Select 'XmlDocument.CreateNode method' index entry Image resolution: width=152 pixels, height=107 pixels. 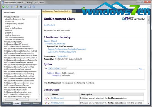17,69
